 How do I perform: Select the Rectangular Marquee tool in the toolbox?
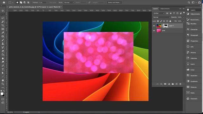3,14
